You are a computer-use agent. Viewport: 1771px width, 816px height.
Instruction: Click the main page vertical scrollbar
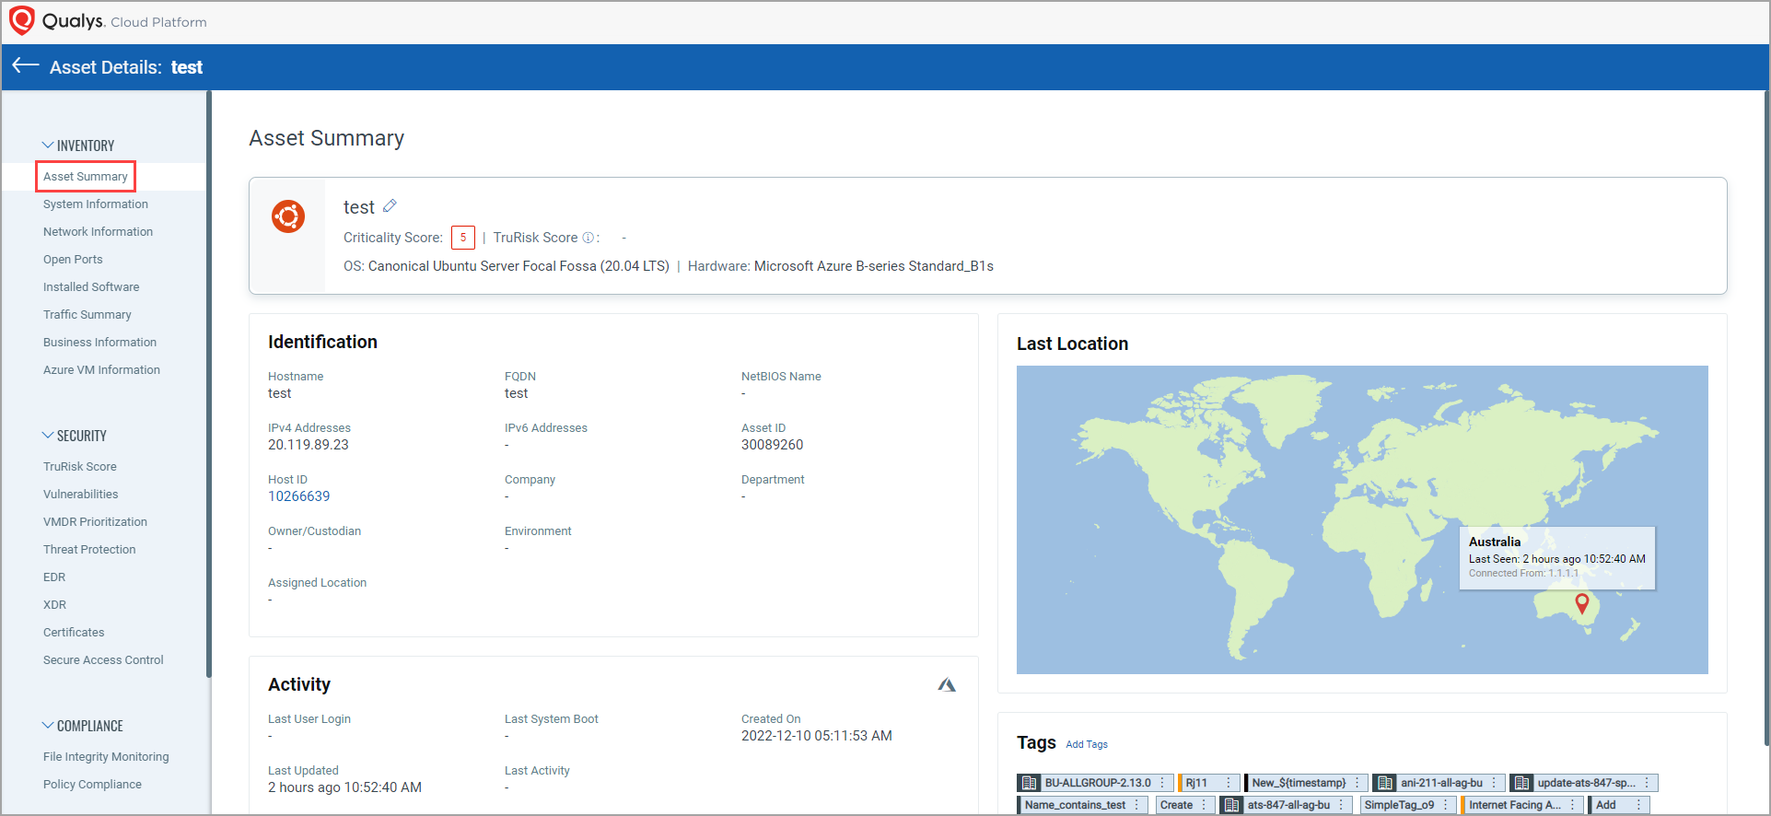(x=1766, y=417)
